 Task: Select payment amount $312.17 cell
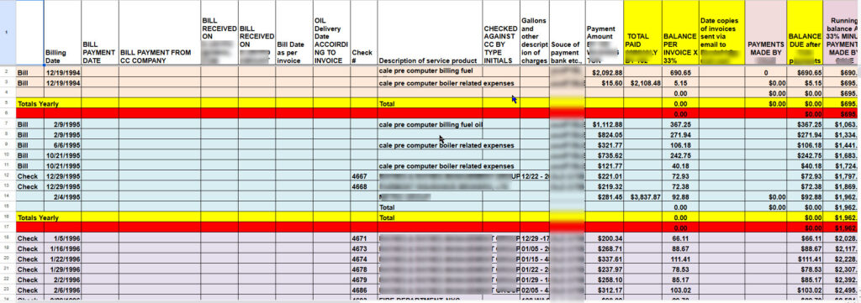(x=605, y=290)
